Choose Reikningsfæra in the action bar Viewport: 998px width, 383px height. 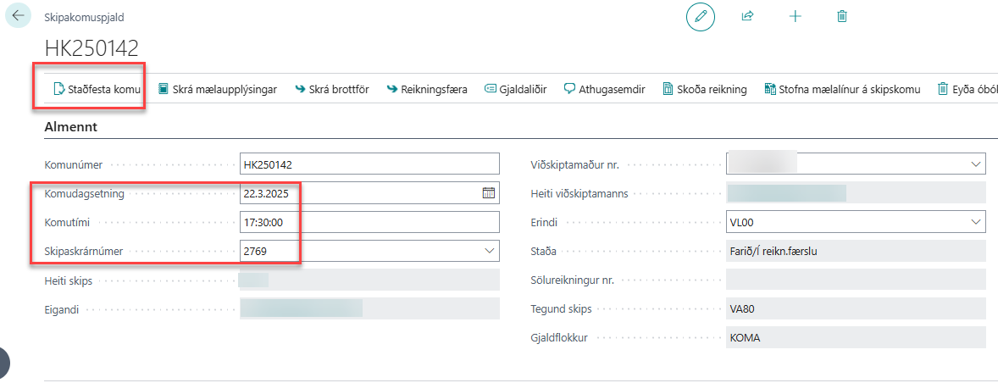427,89
